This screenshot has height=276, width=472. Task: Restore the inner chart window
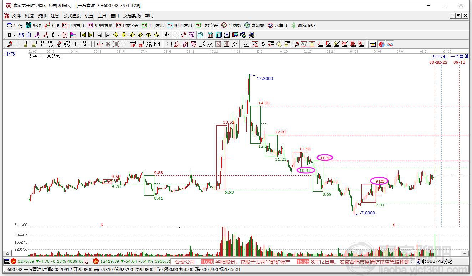point(458,16)
